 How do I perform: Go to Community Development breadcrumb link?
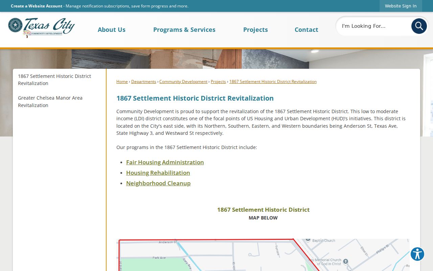(183, 82)
